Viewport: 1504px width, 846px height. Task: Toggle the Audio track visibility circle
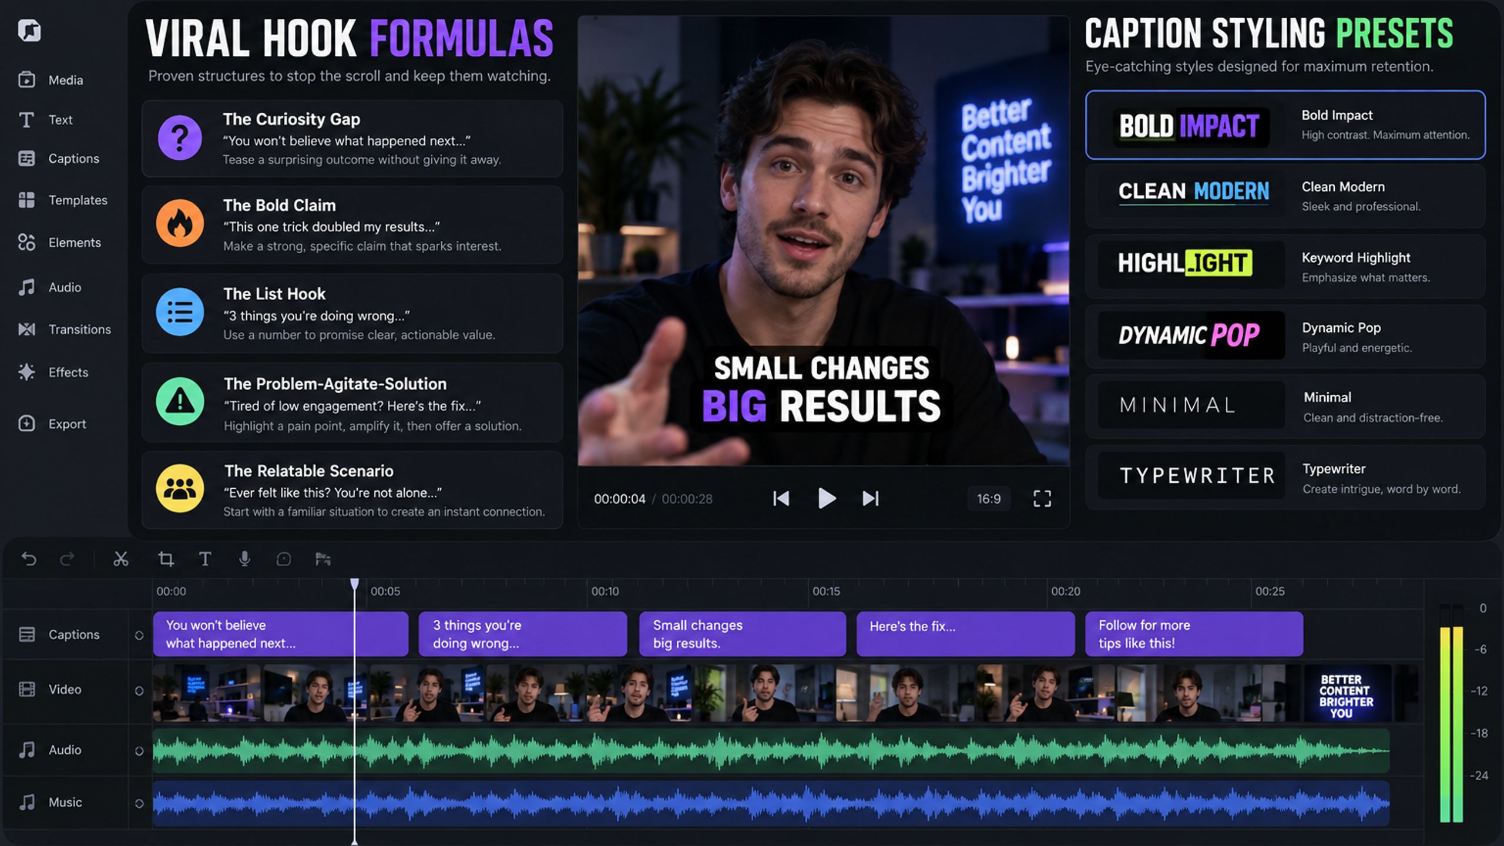pyautogui.click(x=139, y=751)
